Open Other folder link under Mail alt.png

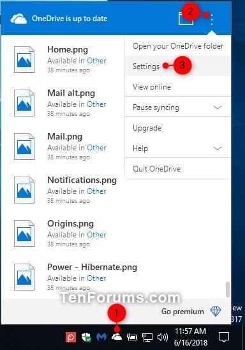click(x=96, y=104)
